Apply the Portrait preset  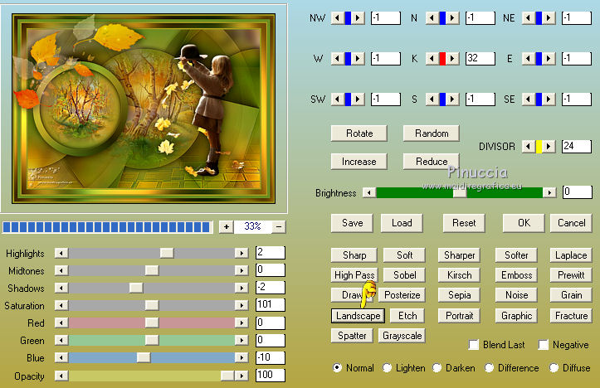(x=459, y=316)
